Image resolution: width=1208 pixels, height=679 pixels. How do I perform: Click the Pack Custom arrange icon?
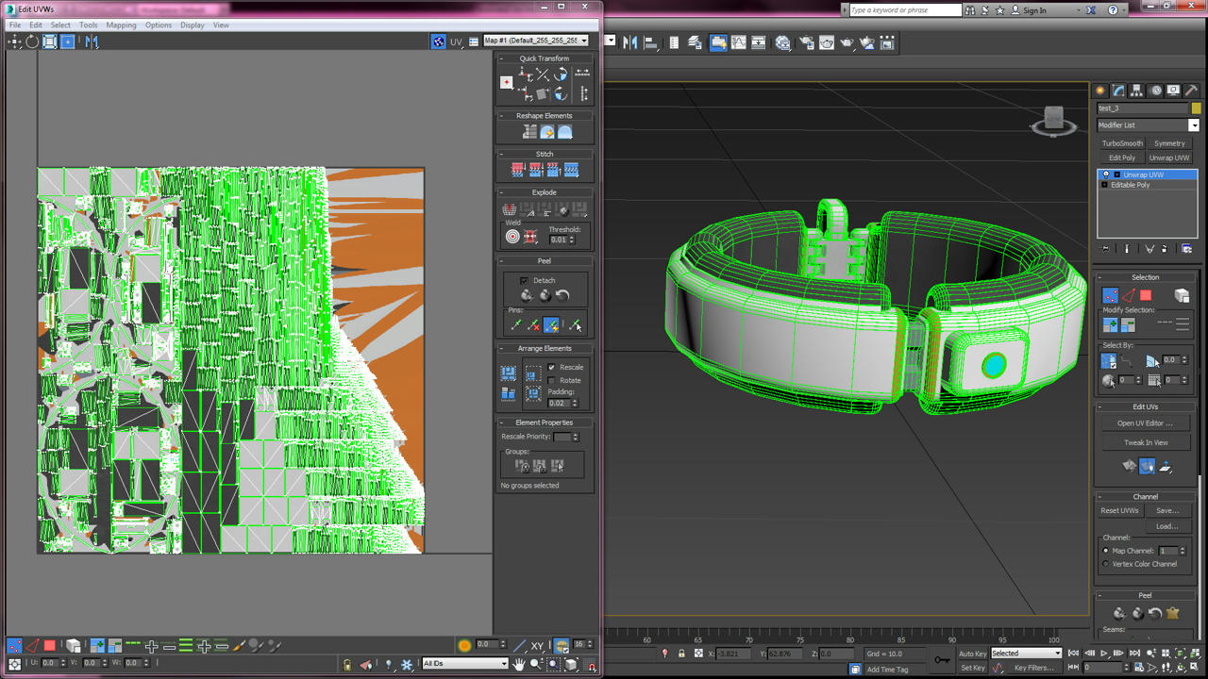tap(509, 373)
